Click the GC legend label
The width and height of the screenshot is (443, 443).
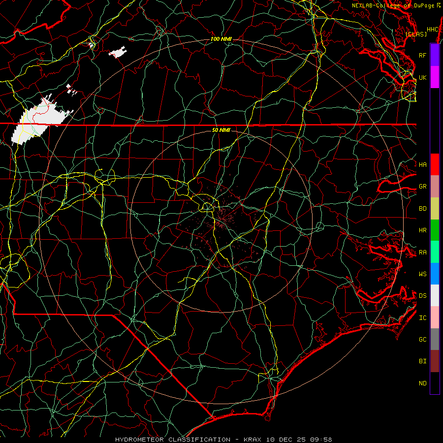423,339
